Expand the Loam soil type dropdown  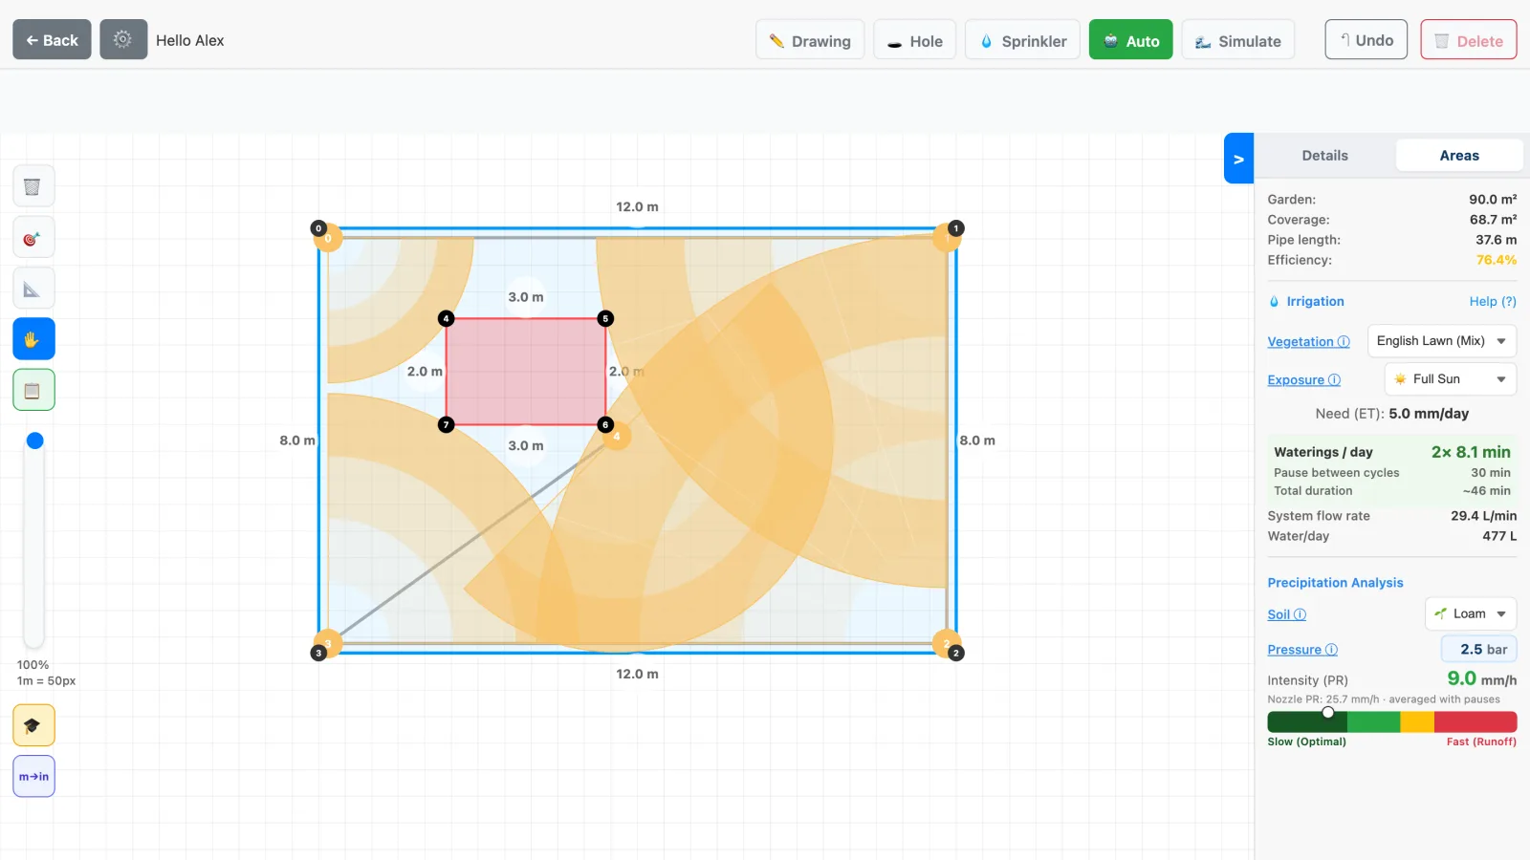point(1471,613)
